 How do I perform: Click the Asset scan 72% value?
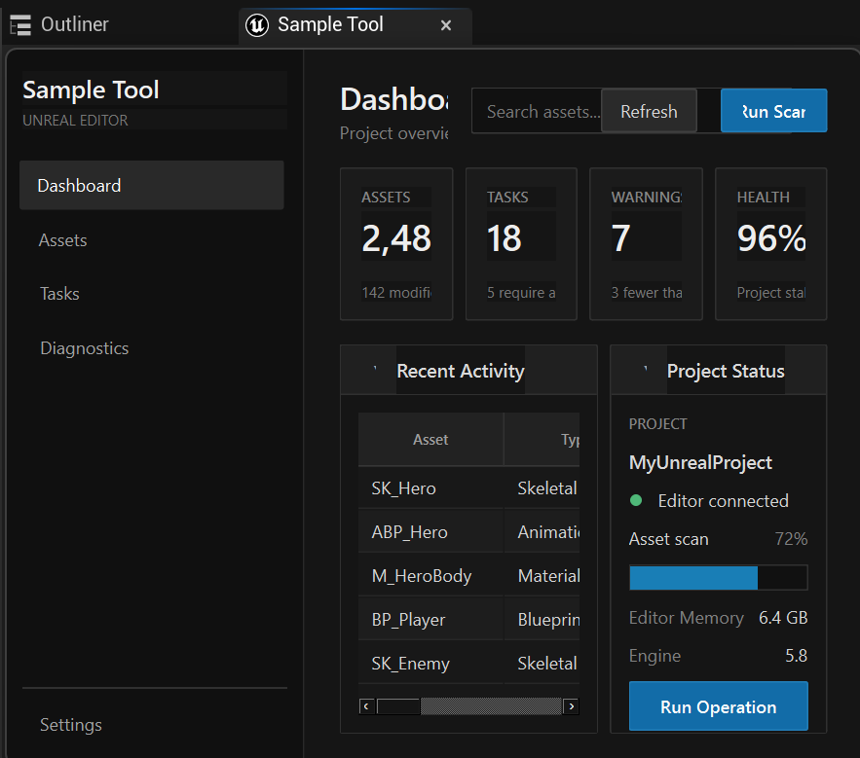tap(791, 539)
